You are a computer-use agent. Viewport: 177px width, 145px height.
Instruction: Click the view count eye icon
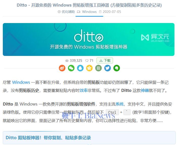click(67, 61)
